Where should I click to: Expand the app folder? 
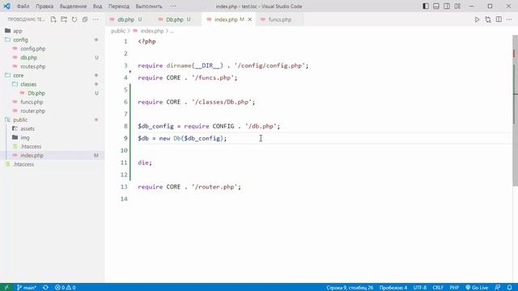coord(18,31)
